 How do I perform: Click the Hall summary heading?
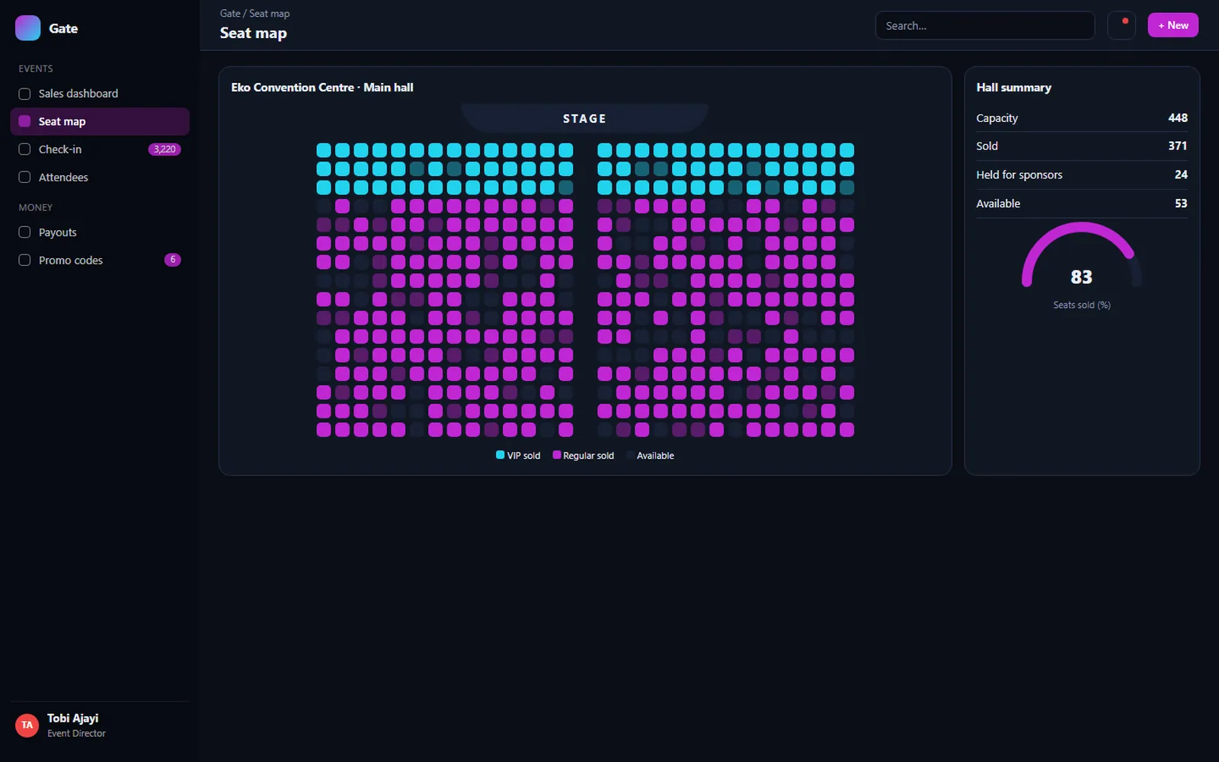[1014, 88]
